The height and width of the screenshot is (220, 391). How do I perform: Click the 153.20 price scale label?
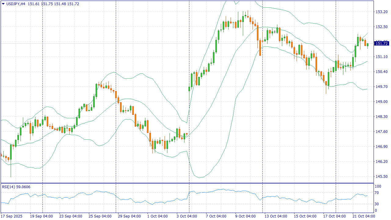[382, 12]
